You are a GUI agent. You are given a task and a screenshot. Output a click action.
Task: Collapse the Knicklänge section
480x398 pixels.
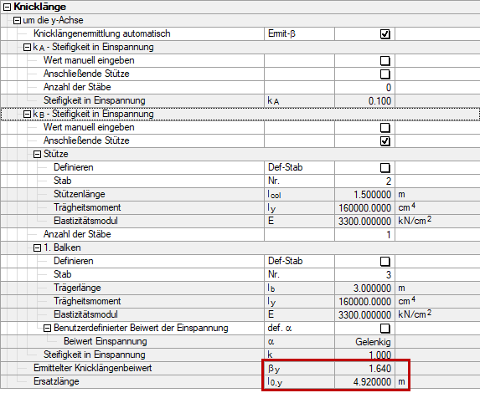click(7, 8)
